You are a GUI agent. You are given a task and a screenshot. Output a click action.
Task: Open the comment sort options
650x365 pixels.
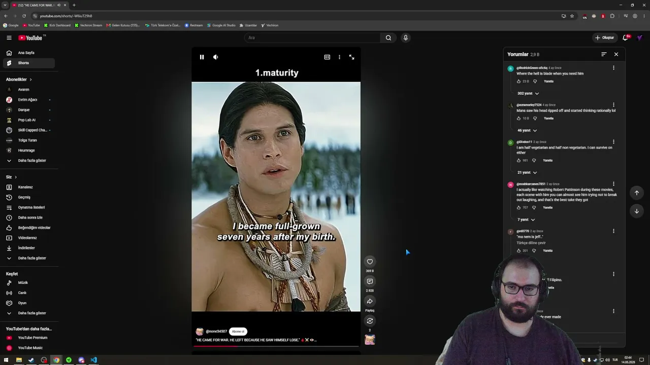click(604, 54)
